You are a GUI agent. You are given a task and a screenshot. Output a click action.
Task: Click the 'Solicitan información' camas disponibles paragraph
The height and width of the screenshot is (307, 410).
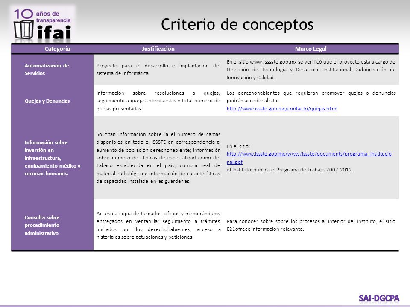point(158,158)
